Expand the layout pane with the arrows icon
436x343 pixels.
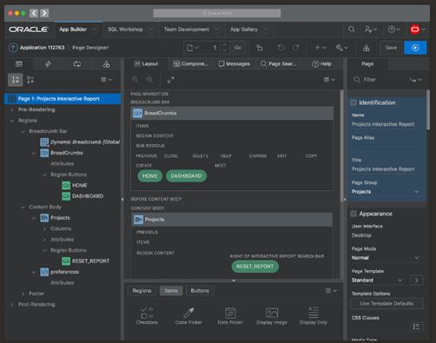[171, 80]
